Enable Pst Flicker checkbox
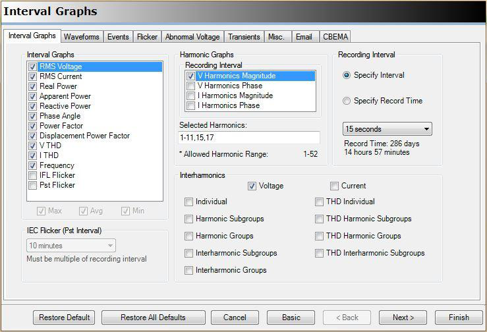This screenshot has height=332, width=487. pos(32,185)
